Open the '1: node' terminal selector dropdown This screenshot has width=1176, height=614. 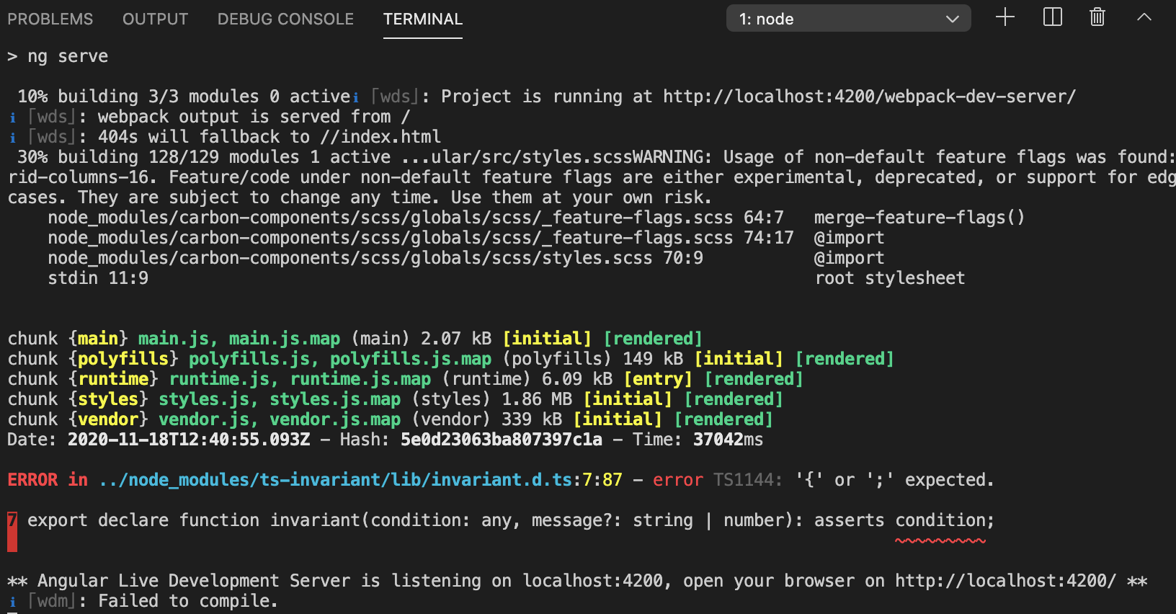click(848, 19)
